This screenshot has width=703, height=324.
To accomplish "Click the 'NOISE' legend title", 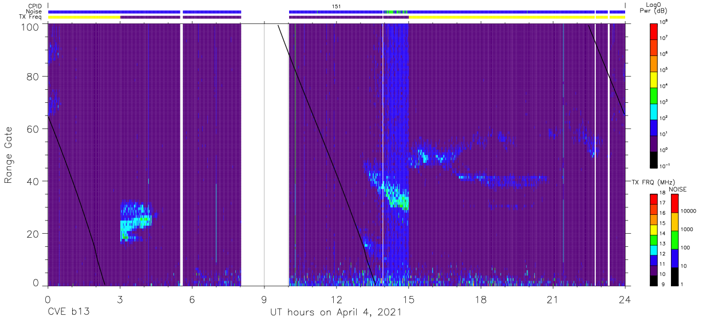I will (x=677, y=189).
